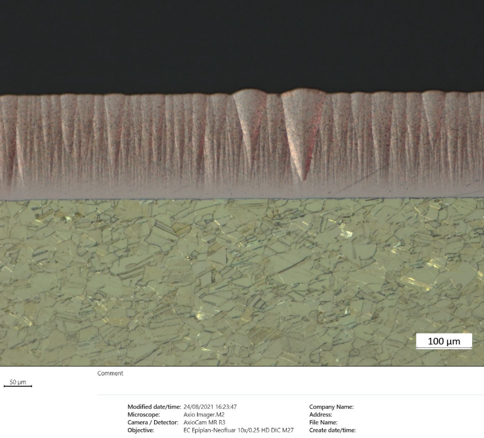Image resolution: width=484 pixels, height=438 pixels.
Task: Select the 24/08/2021 16:23:47 timestamp value
Action: click(211, 407)
